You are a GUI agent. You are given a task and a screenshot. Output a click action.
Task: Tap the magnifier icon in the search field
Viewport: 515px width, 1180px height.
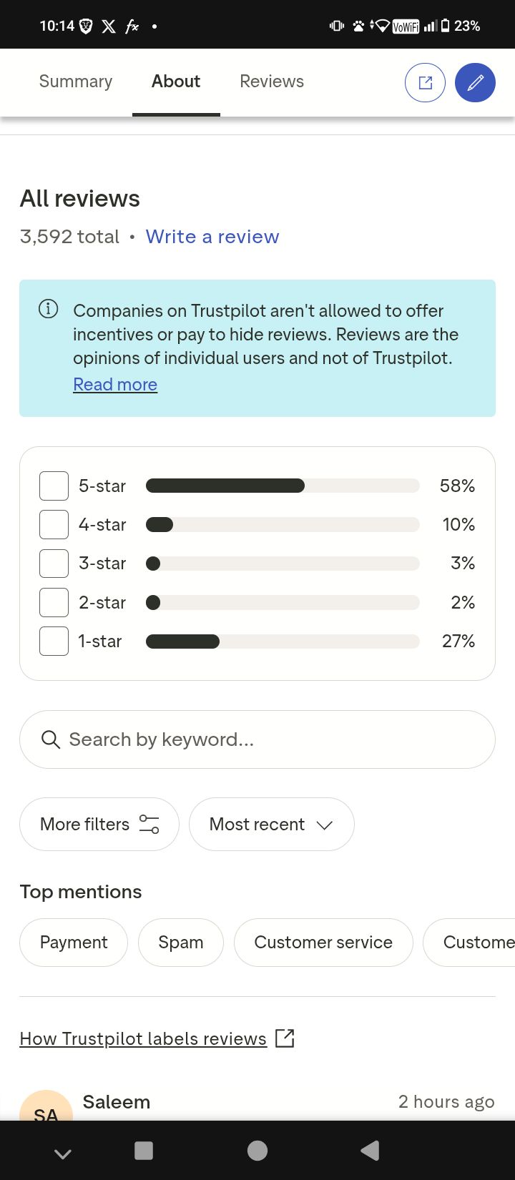[x=51, y=739]
